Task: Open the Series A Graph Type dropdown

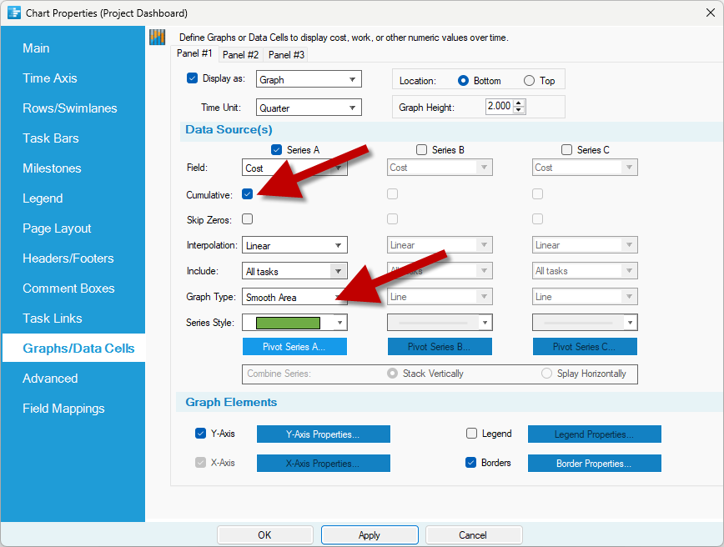Action: [x=294, y=297]
